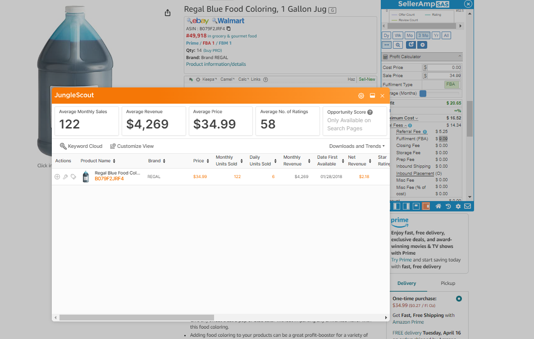The height and width of the screenshot is (339, 534).
Task: Open ASIN B079F2JRF4 link in table
Action: (x=109, y=179)
